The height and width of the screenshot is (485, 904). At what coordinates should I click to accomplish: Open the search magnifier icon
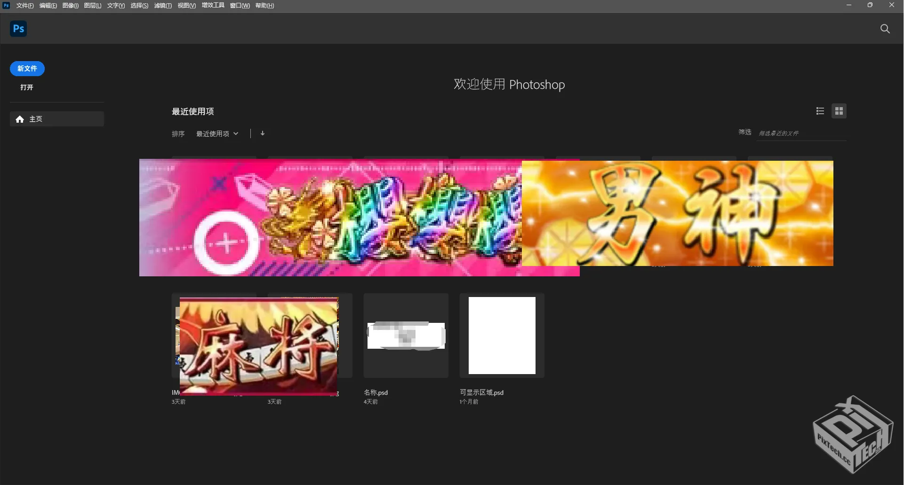point(885,29)
